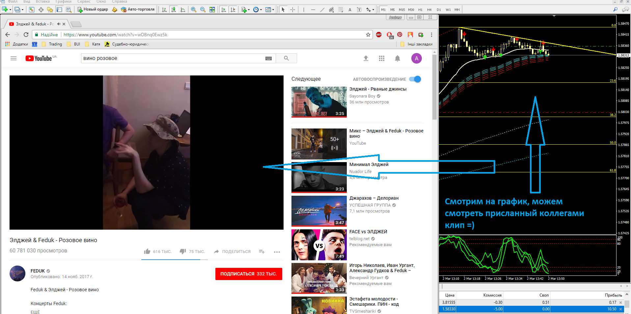The height and width of the screenshot is (314, 631).
Task: Click the YouTube search magnifier button
Action: click(286, 58)
